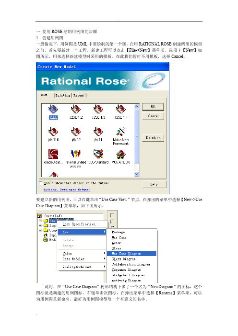Select the jdk-116 framework icon
This screenshot has height=336, width=238.
[53, 132]
